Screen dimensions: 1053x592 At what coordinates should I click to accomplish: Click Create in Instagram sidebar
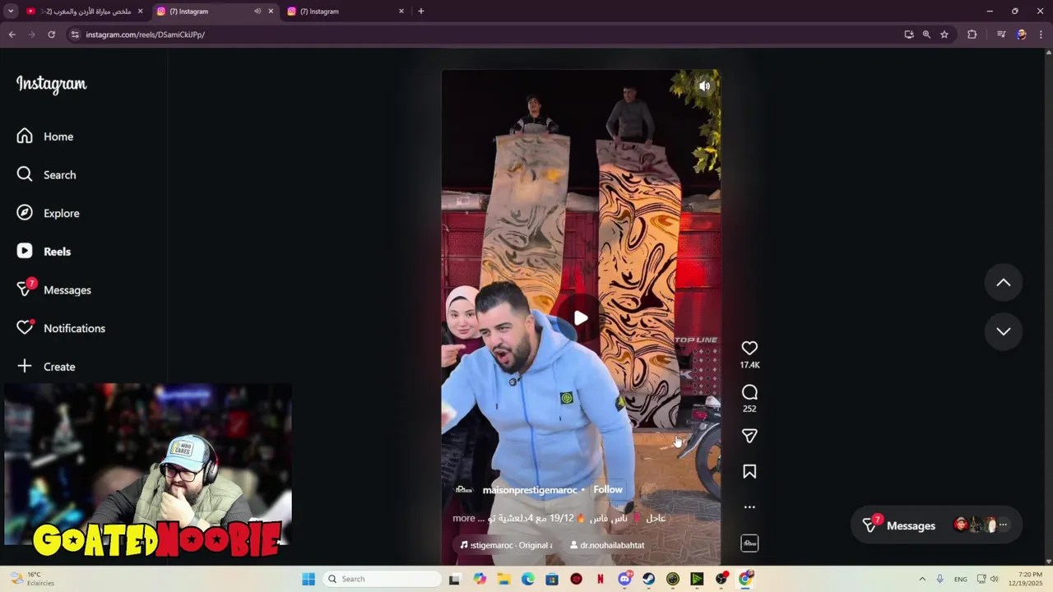pyautogui.click(x=47, y=367)
